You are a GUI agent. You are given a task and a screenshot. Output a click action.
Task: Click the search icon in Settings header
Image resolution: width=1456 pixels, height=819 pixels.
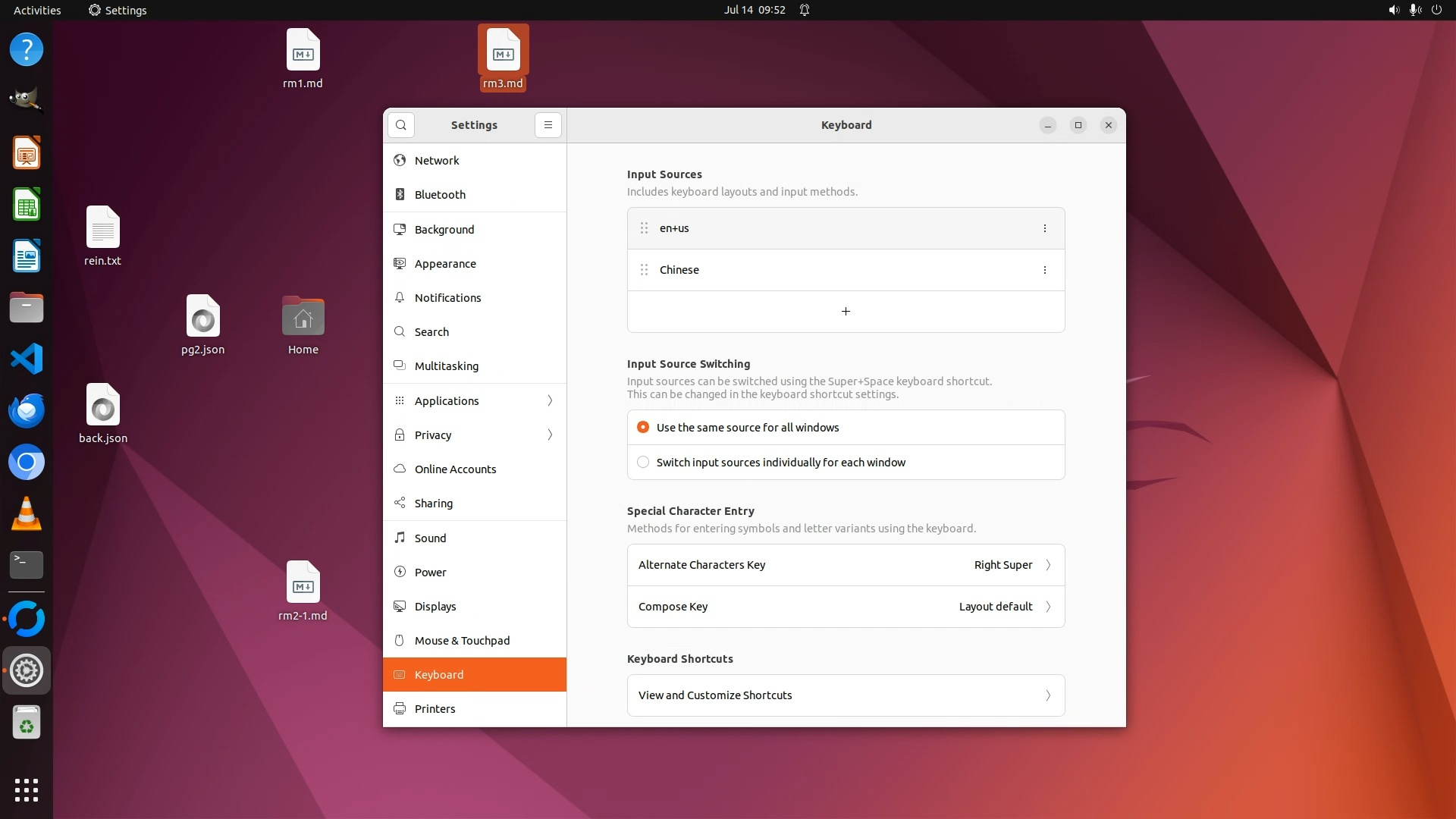point(400,125)
